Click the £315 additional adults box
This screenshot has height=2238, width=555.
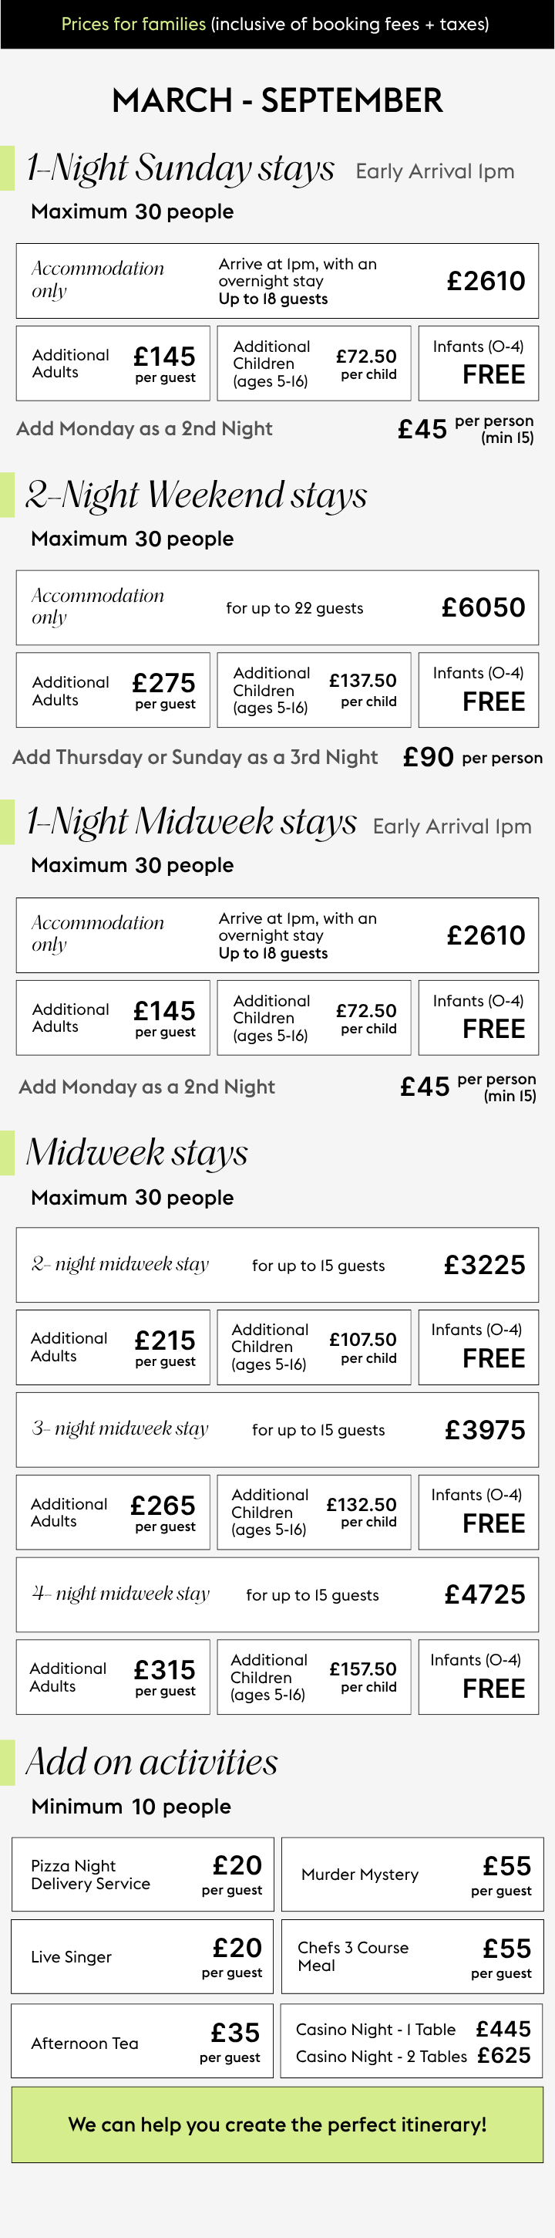[113, 1677]
